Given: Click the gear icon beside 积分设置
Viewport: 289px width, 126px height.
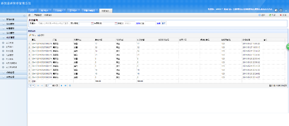Looking at the screenshot, I should point(3,51).
